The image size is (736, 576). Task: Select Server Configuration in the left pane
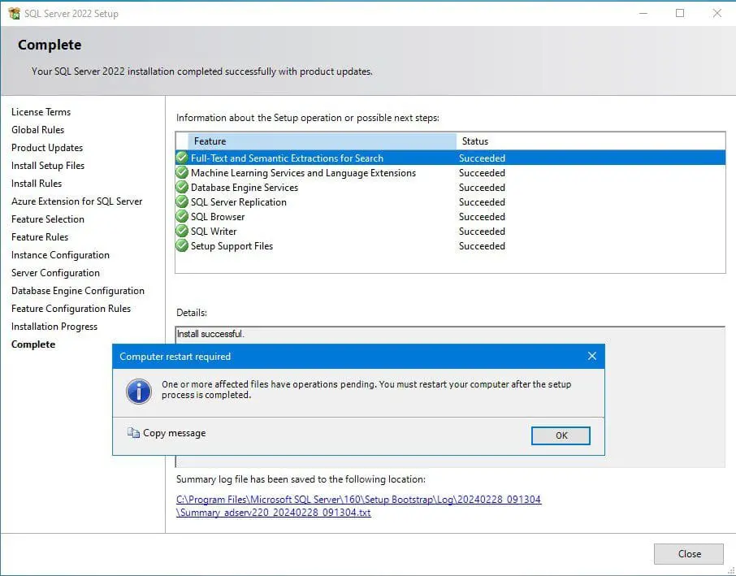click(x=55, y=273)
